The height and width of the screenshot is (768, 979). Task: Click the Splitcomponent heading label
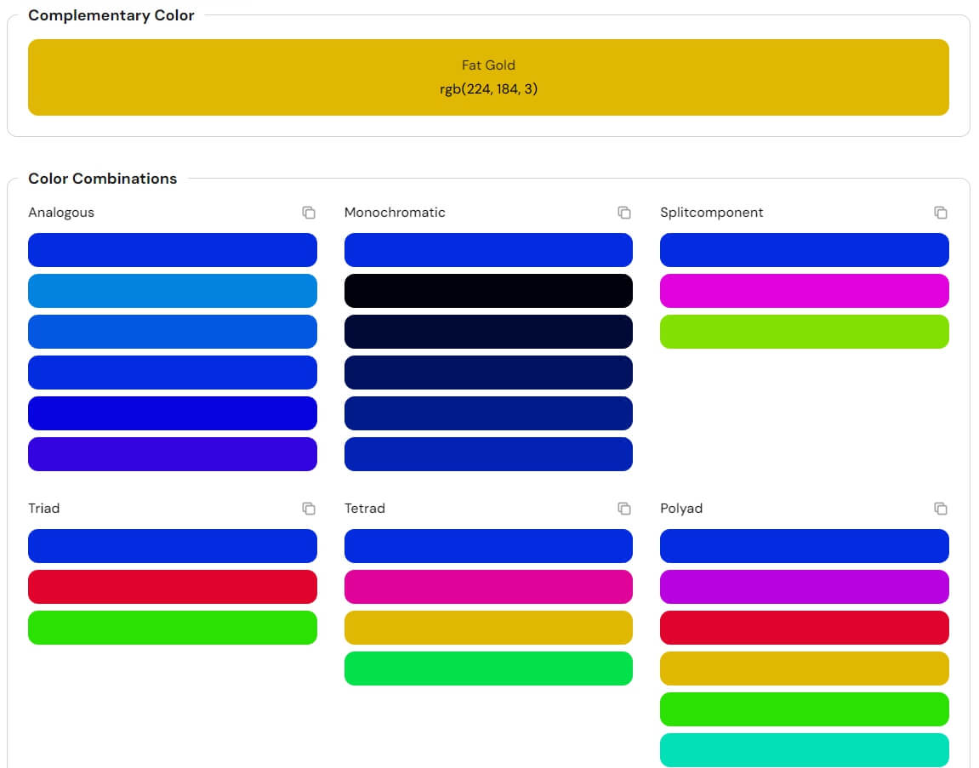711,213
